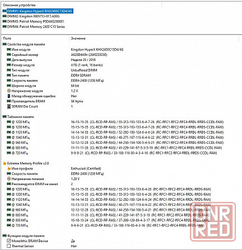Viewport: 242px width, 250px height.
Task: Select SDRAM Die Count field label
Action: coord(25,106)
